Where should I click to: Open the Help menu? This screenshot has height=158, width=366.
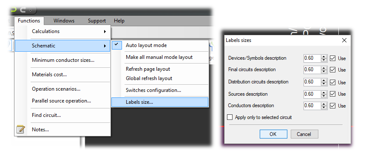pyautogui.click(x=119, y=21)
